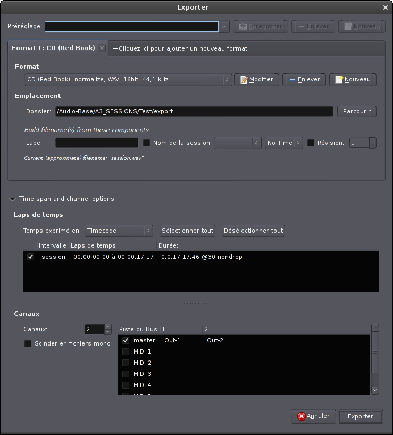
Task: Create a new format with Nouveau
Action: click(353, 80)
